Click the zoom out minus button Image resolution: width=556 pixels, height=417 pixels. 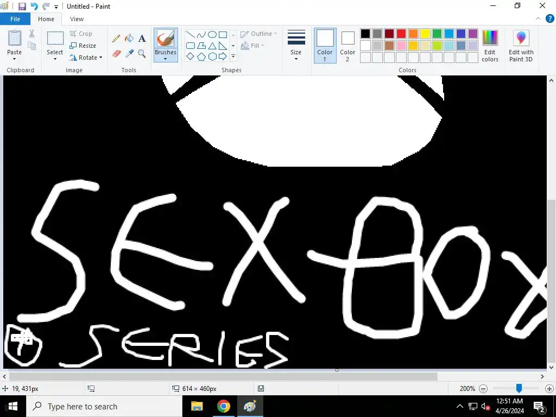pyautogui.click(x=483, y=389)
